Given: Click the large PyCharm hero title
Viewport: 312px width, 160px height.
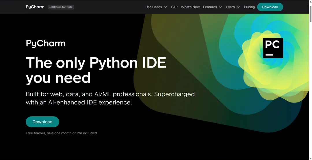Looking at the screenshot, I should click(x=46, y=43).
